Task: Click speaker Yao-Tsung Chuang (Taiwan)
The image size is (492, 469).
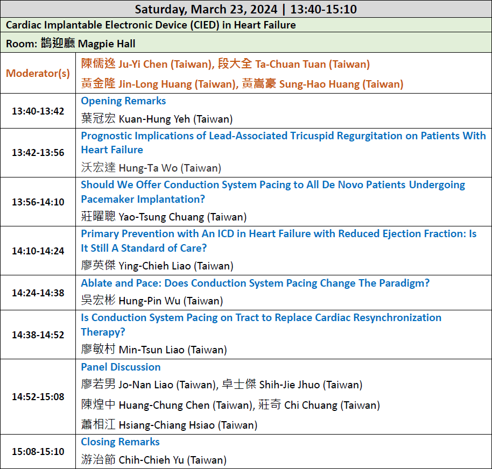Action: coord(164,217)
